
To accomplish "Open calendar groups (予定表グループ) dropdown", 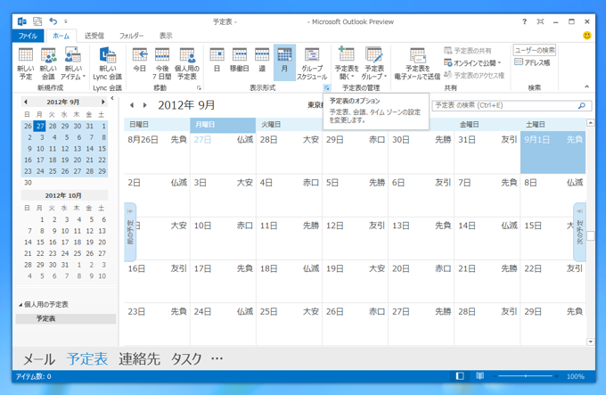I will [x=374, y=64].
